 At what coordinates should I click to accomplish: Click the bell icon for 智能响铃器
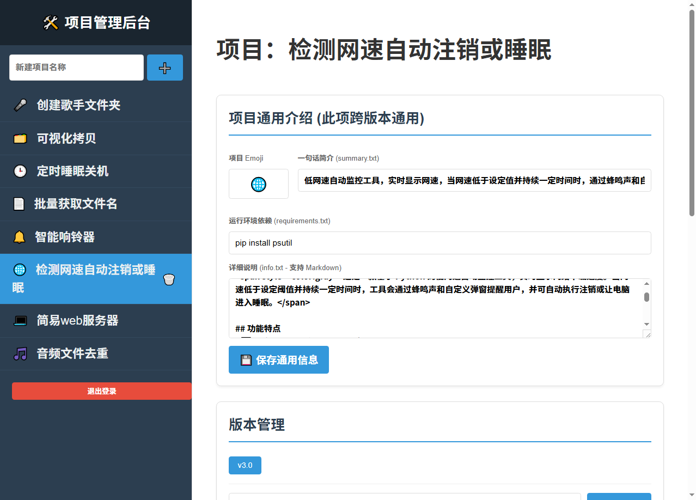point(19,237)
